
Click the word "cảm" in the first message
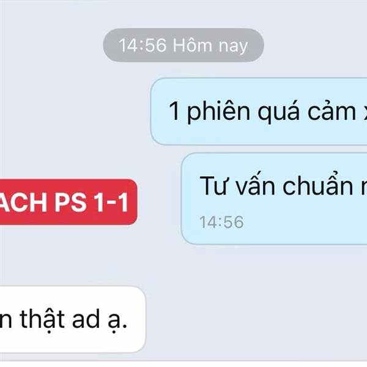pos(332,112)
